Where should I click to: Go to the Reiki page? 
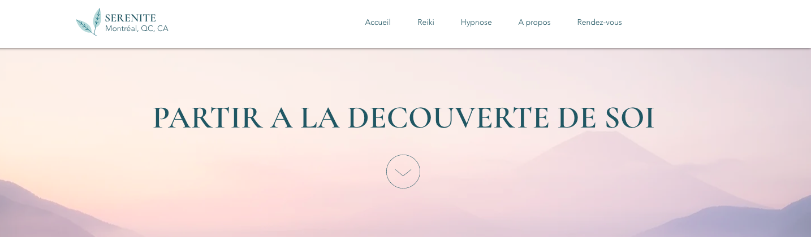[x=426, y=22]
